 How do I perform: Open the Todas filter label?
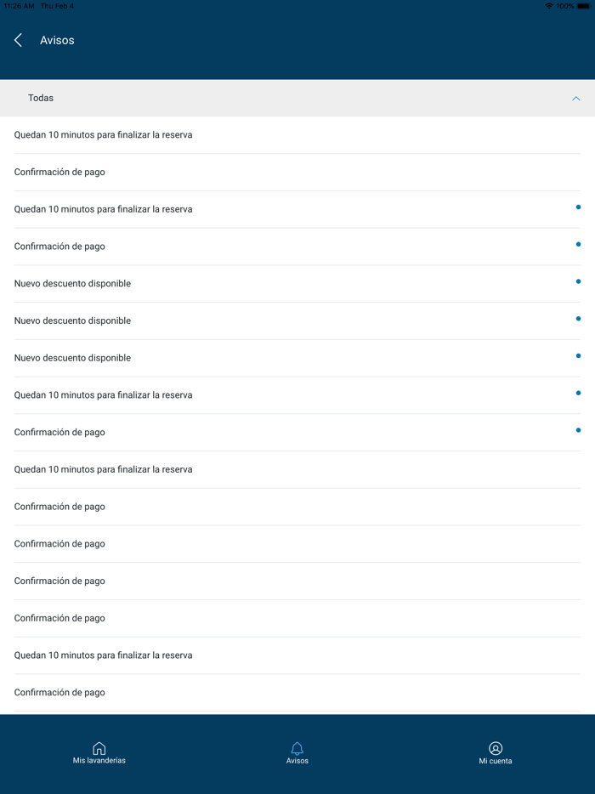pos(41,99)
